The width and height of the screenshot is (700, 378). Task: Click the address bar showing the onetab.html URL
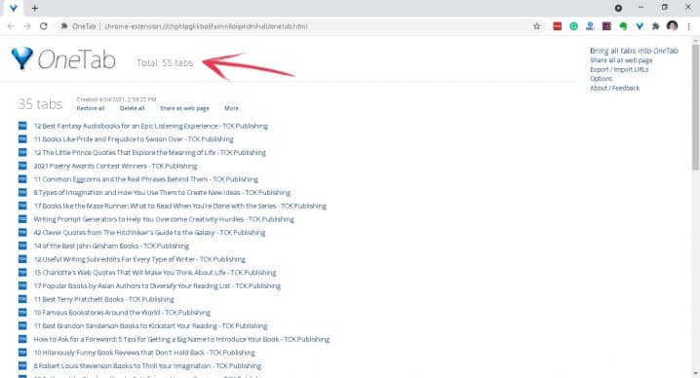(294, 26)
